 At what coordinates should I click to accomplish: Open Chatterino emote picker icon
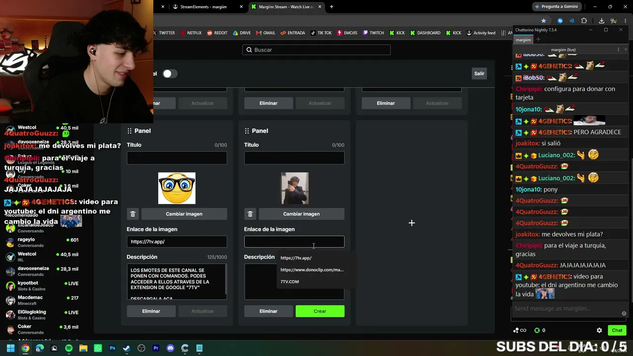tap(624, 313)
